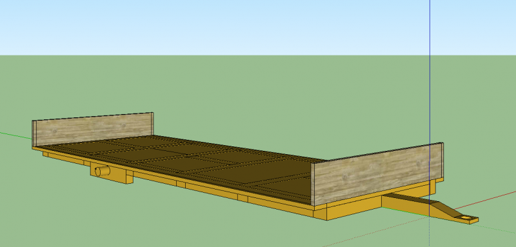Click the green axis line at left edge

click(15, 135)
